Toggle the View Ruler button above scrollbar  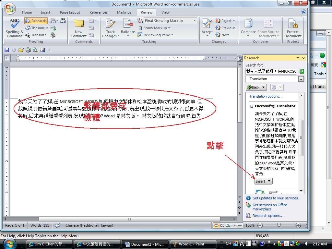pos(240,58)
